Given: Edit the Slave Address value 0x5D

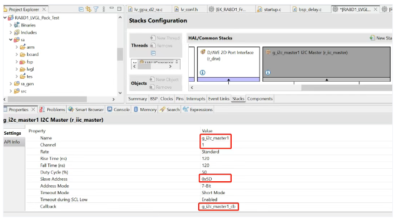Looking at the screenshot, I should point(207,179).
